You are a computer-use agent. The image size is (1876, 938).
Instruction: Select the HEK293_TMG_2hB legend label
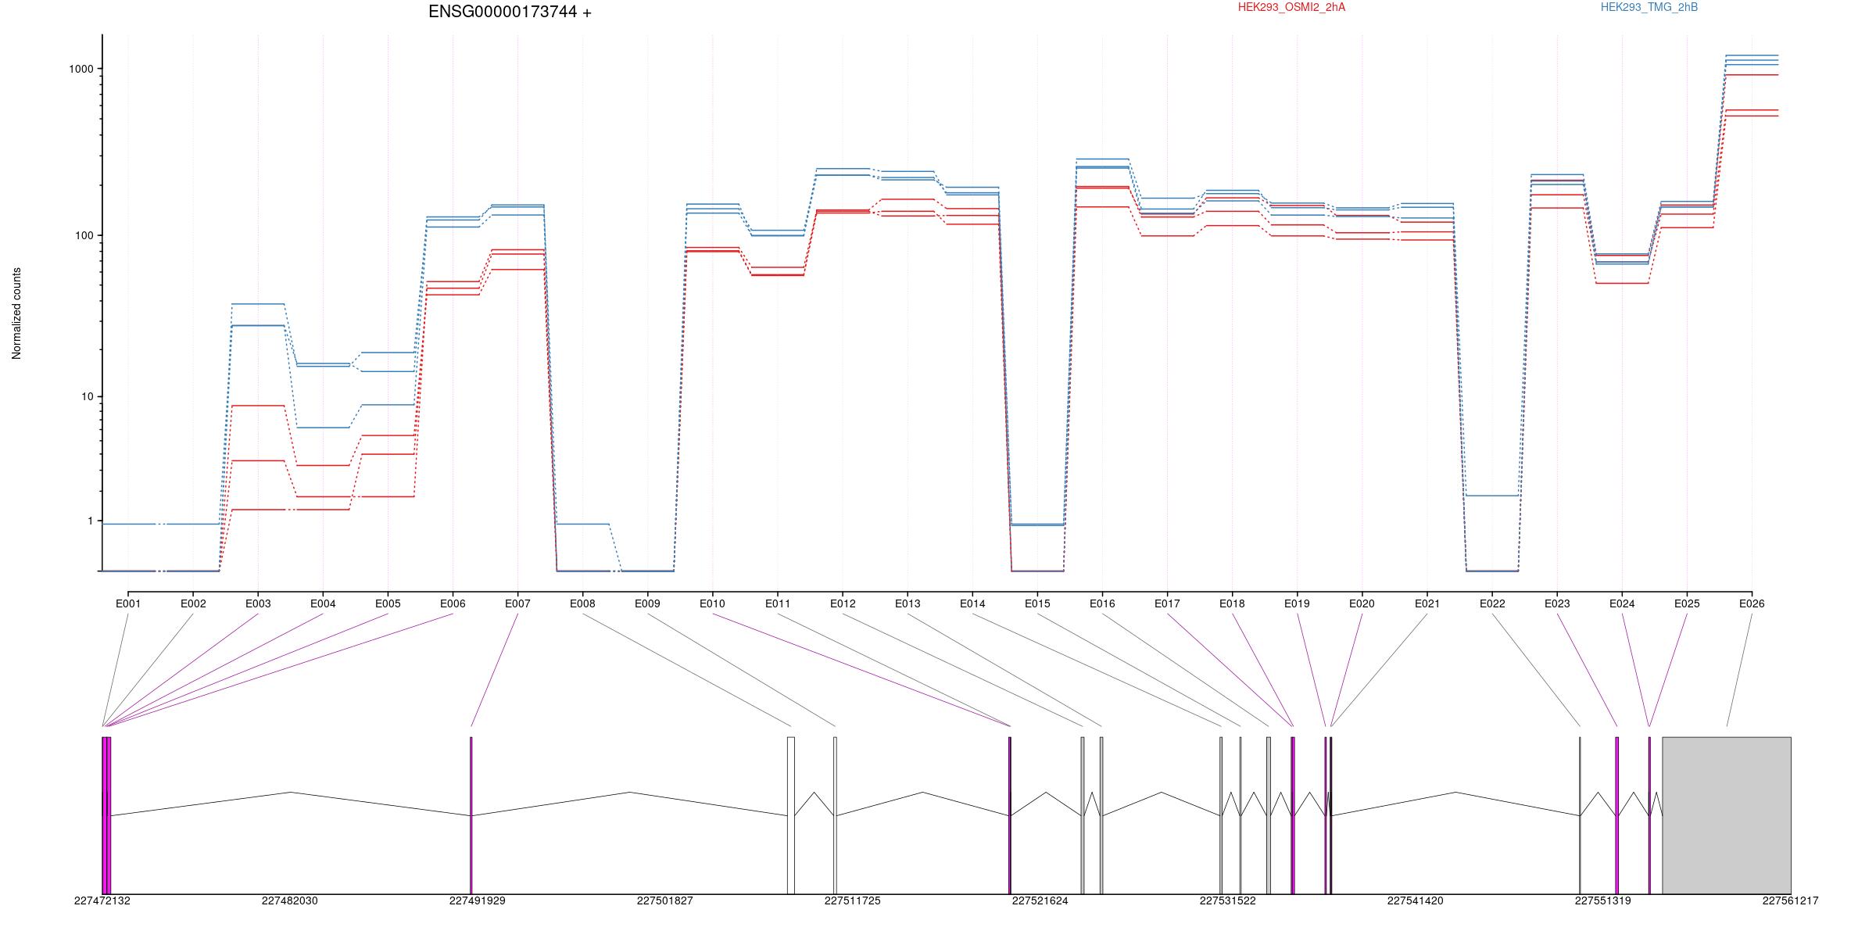pyautogui.click(x=1649, y=7)
